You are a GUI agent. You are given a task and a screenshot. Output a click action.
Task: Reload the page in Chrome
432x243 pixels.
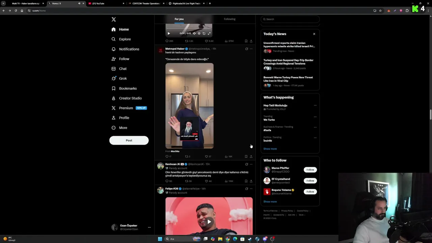coord(16,10)
